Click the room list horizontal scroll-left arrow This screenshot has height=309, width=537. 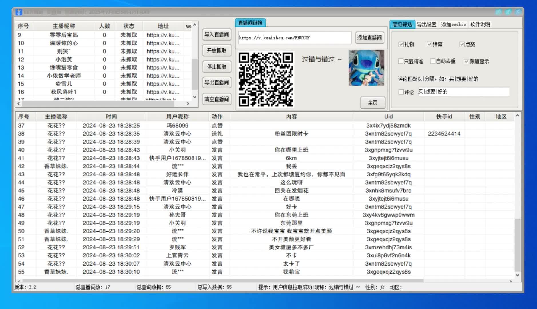19,104
